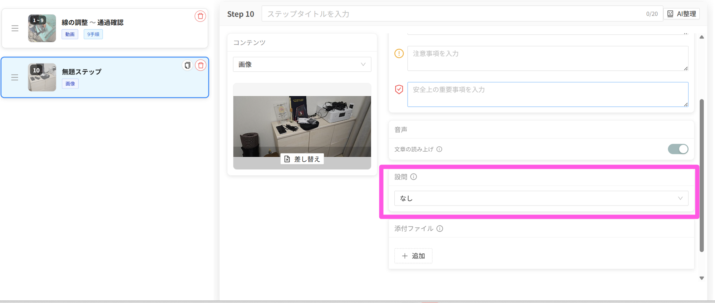Screen dimensions: 715x303
Task: Click the AI整理 button
Action: coord(682,14)
